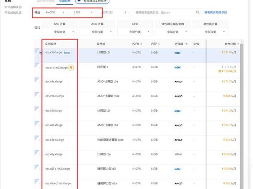Viewport: 253px width, 189px height.
Task: Click the ¥216.0/月 price of ecs.e-c1m2.xlarge
Action: [x=229, y=67]
